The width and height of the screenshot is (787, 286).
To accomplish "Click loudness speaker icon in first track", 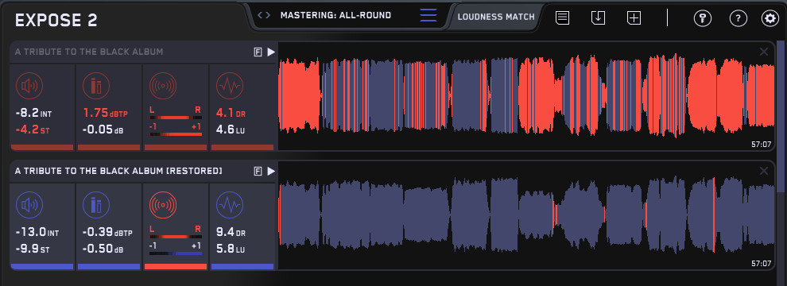I will coord(29,86).
